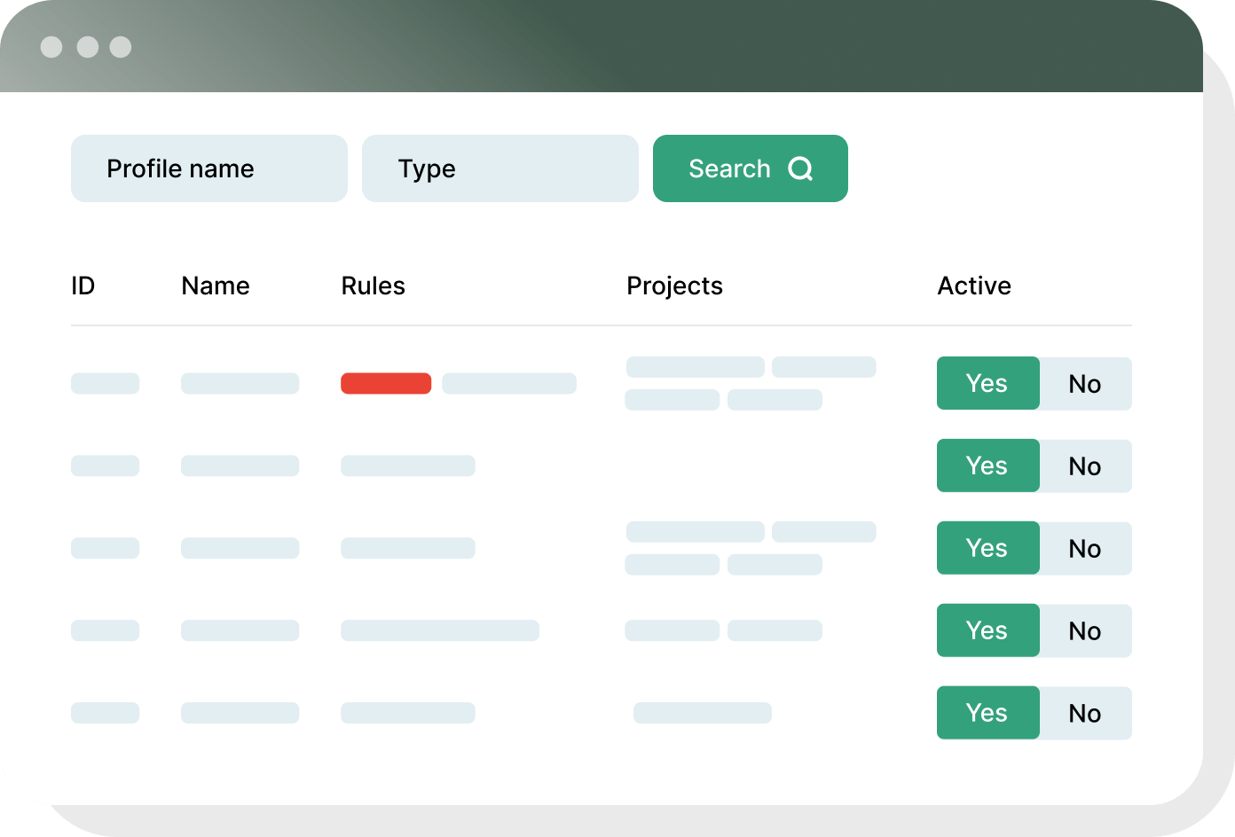Set Active to Yes in third row
1235x837 pixels.
pyautogui.click(x=988, y=548)
